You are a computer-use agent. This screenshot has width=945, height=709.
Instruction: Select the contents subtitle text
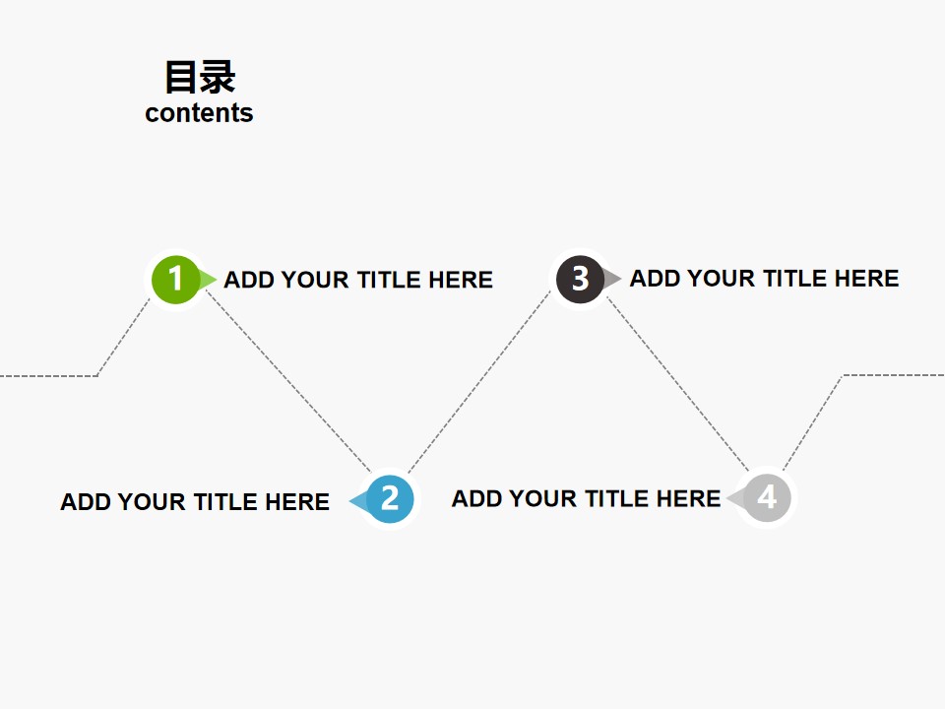tap(199, 113)
